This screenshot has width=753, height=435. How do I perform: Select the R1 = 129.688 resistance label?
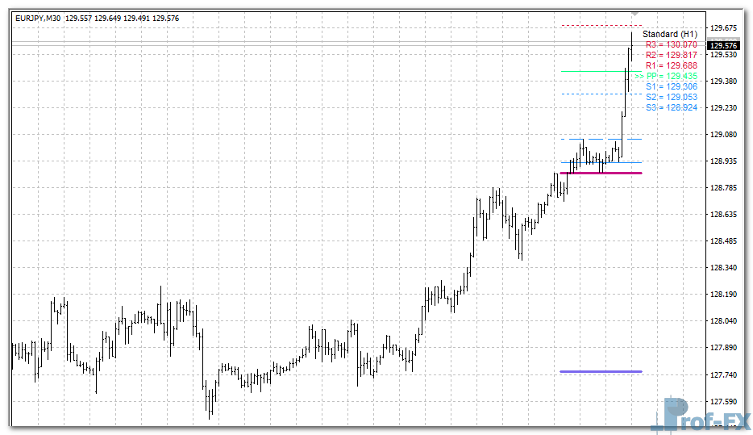[671, 65]
